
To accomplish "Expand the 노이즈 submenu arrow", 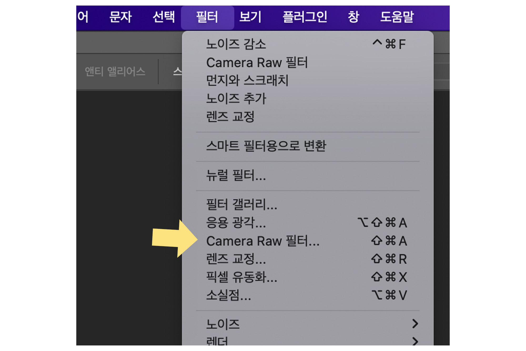I will [415, 324].
